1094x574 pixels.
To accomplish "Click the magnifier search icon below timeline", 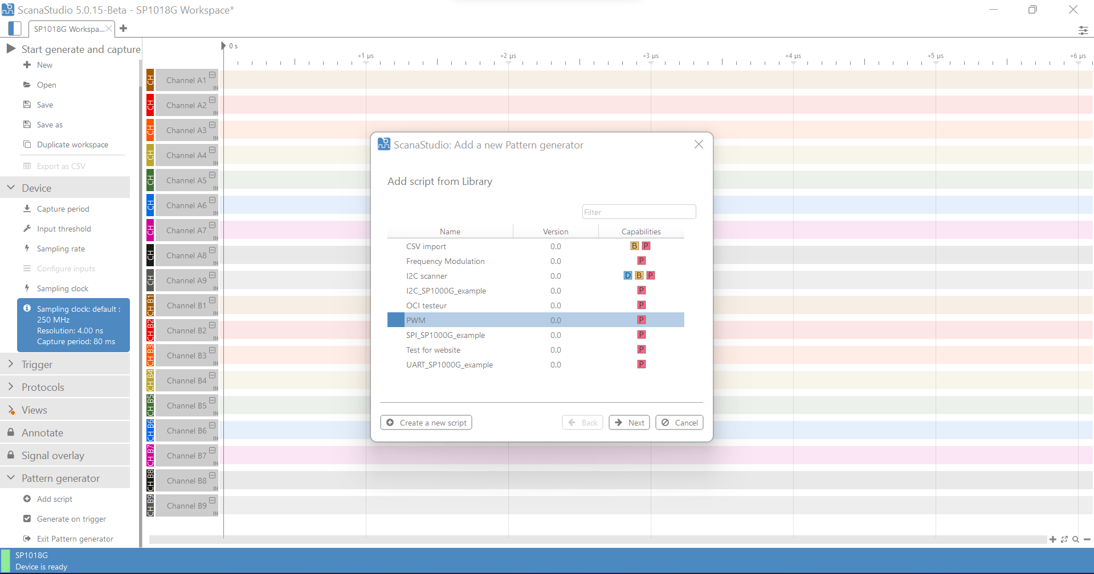I will tap(1076, 539).
